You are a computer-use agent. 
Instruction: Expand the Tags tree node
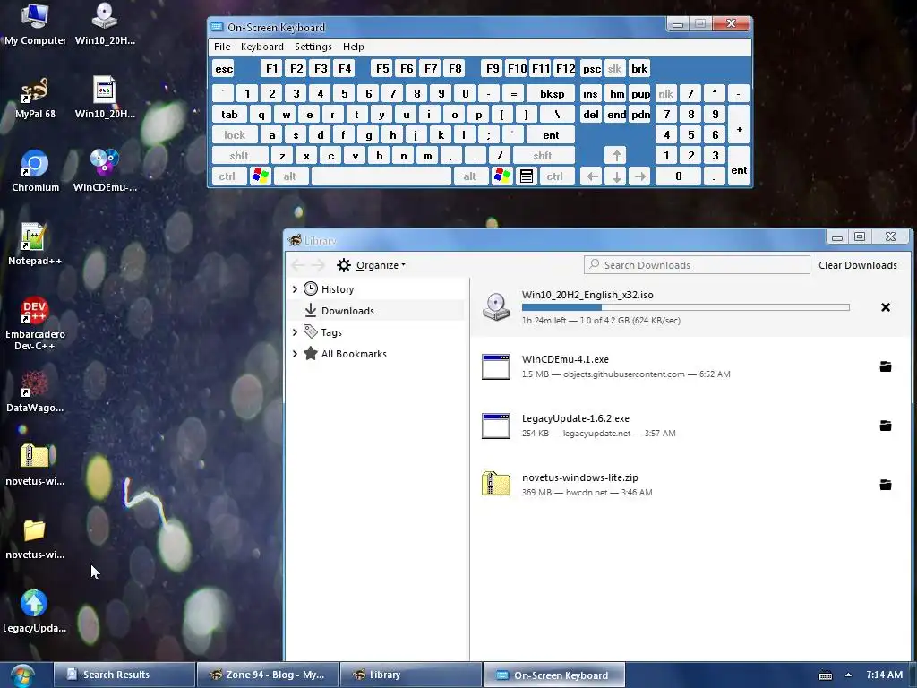point(295,332)
